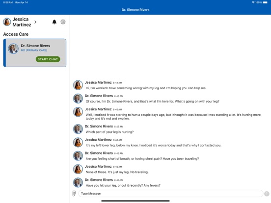The image size is (271, 203).
Task: Click message about short of breath or chest pain
Action: tap(142, 159)
